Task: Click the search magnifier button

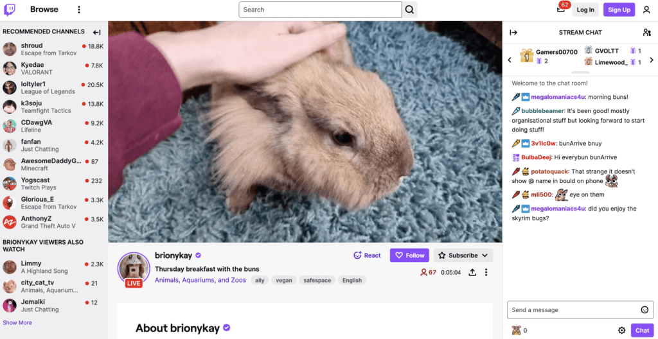Action: tap(409, 10)
